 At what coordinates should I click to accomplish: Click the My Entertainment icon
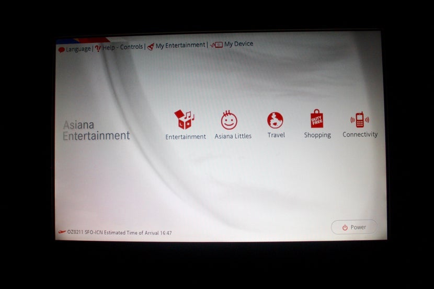click(151, 47)
